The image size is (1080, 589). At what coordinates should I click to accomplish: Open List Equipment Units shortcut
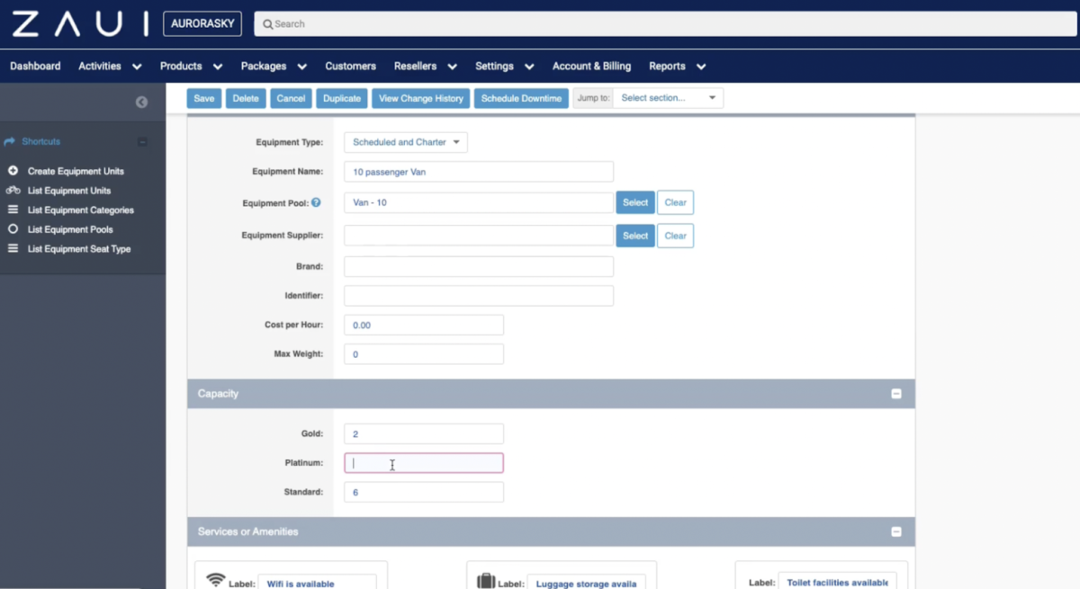tap(69, 191)
